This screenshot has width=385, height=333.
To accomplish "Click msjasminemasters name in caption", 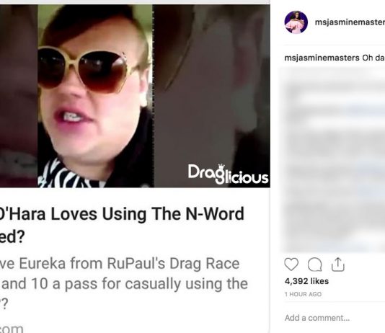I will tap(322, 58).
